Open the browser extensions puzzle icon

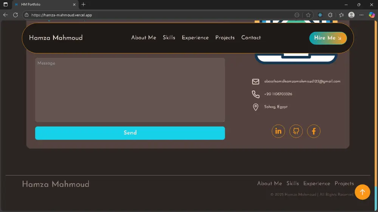[x=330, y=15]
